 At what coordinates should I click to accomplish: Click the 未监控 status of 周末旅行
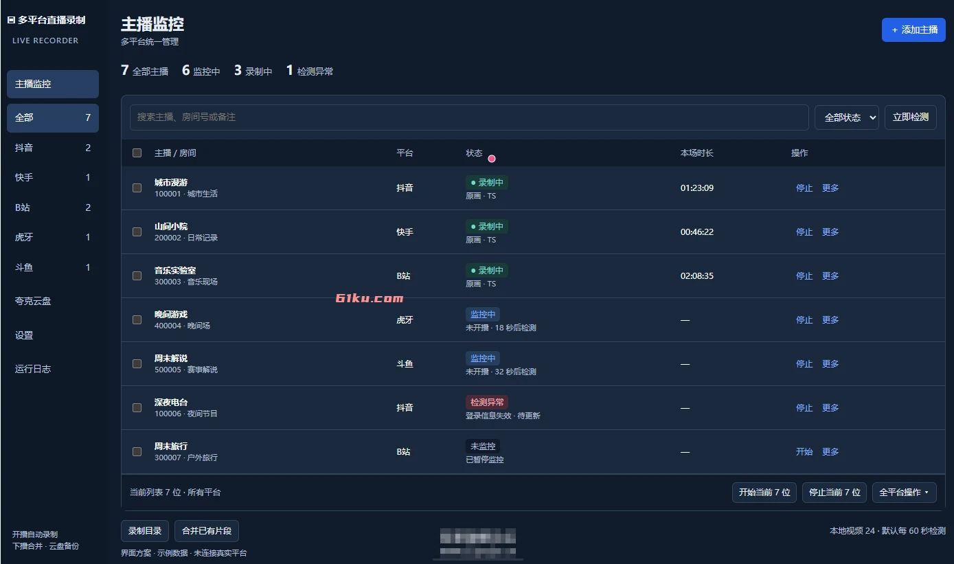click(483, 447)
